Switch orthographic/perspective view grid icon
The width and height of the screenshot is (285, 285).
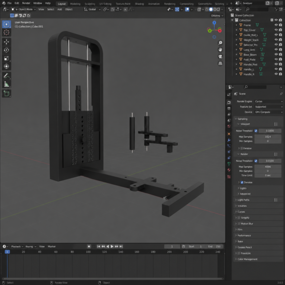pos(220,64)
